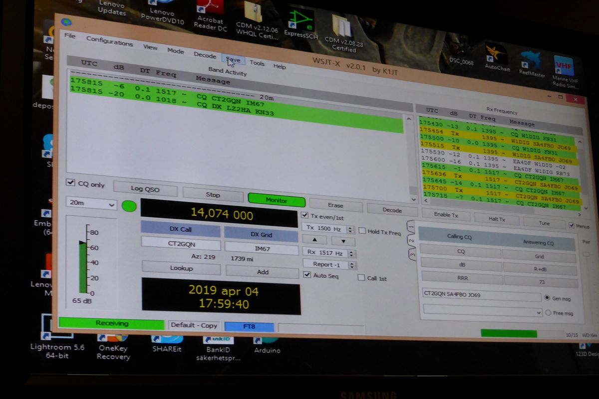Click the Tune button
Screen dimensions: 599x399
(545, 223)
